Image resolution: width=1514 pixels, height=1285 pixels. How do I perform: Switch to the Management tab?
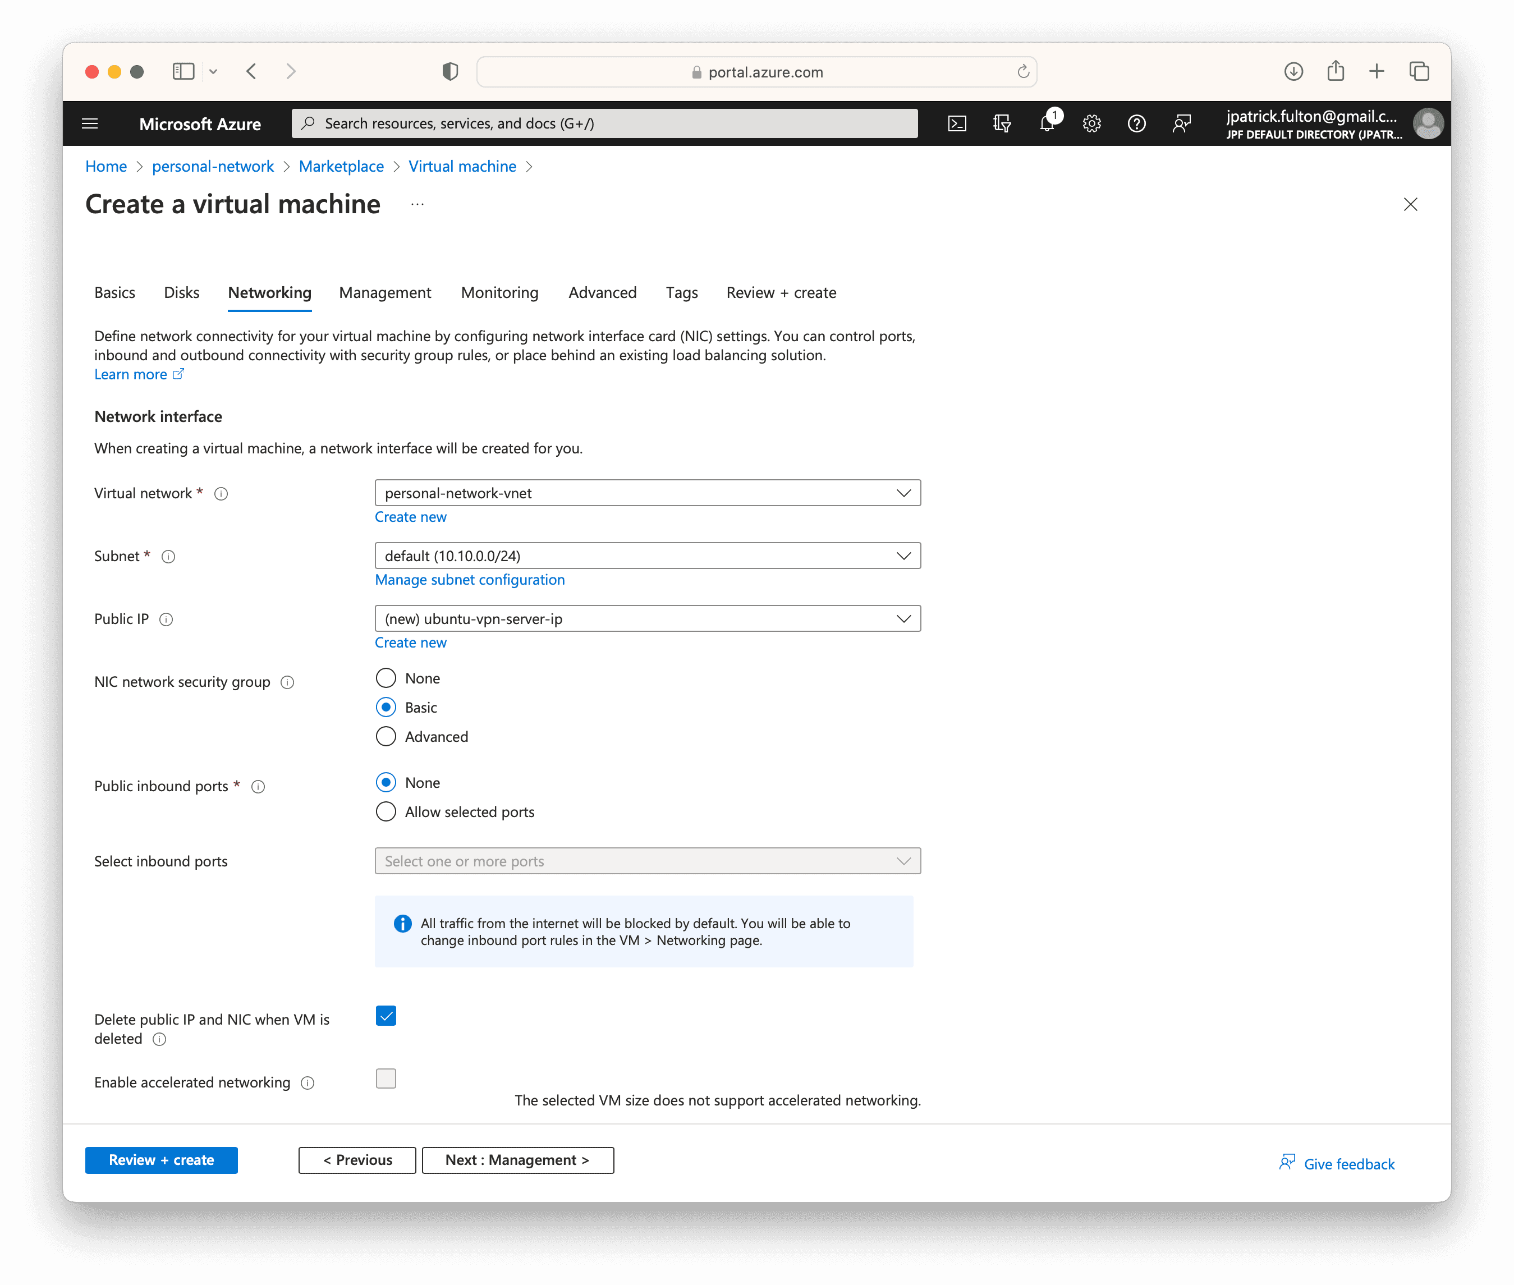pos(385,293)
